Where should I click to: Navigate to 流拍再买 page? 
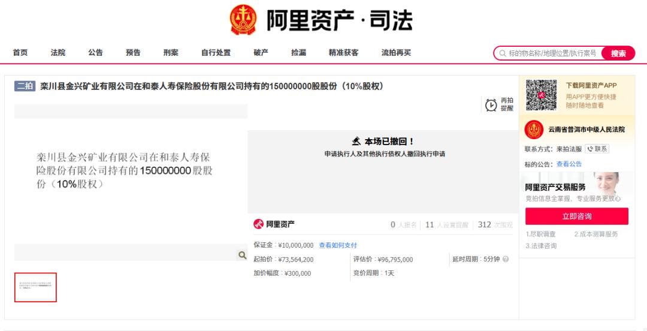(396, 53)
